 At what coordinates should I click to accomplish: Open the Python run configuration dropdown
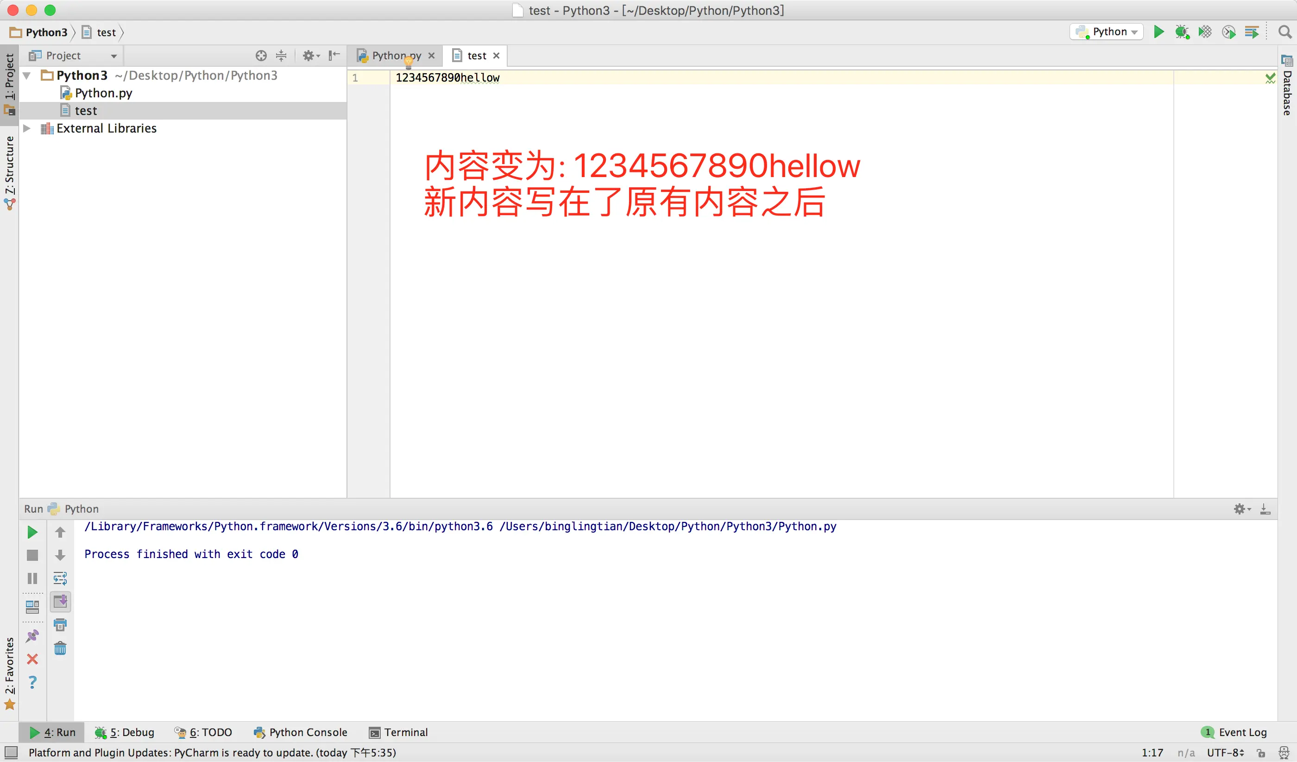pos(1107,32)
